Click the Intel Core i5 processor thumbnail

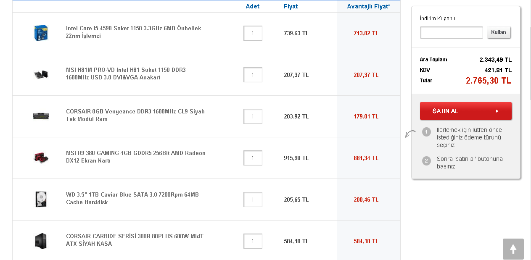click(x=41, y=33)
